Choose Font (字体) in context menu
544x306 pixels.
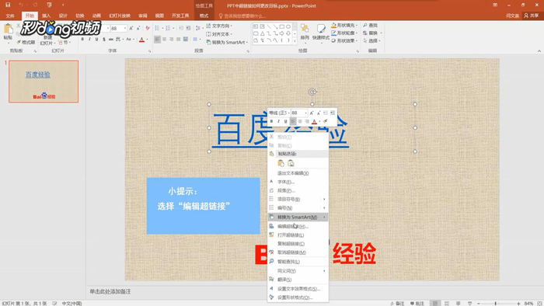point(298,182)
